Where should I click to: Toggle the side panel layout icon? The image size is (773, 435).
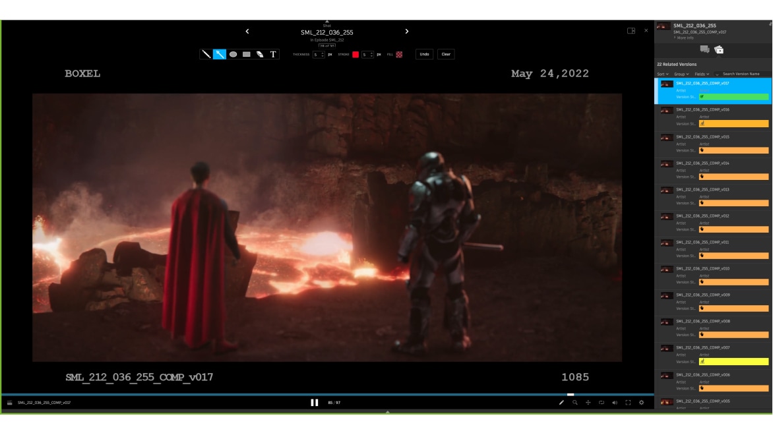coord(631,31)
